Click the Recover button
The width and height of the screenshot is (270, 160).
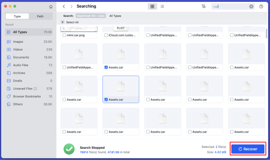(248, 149)
